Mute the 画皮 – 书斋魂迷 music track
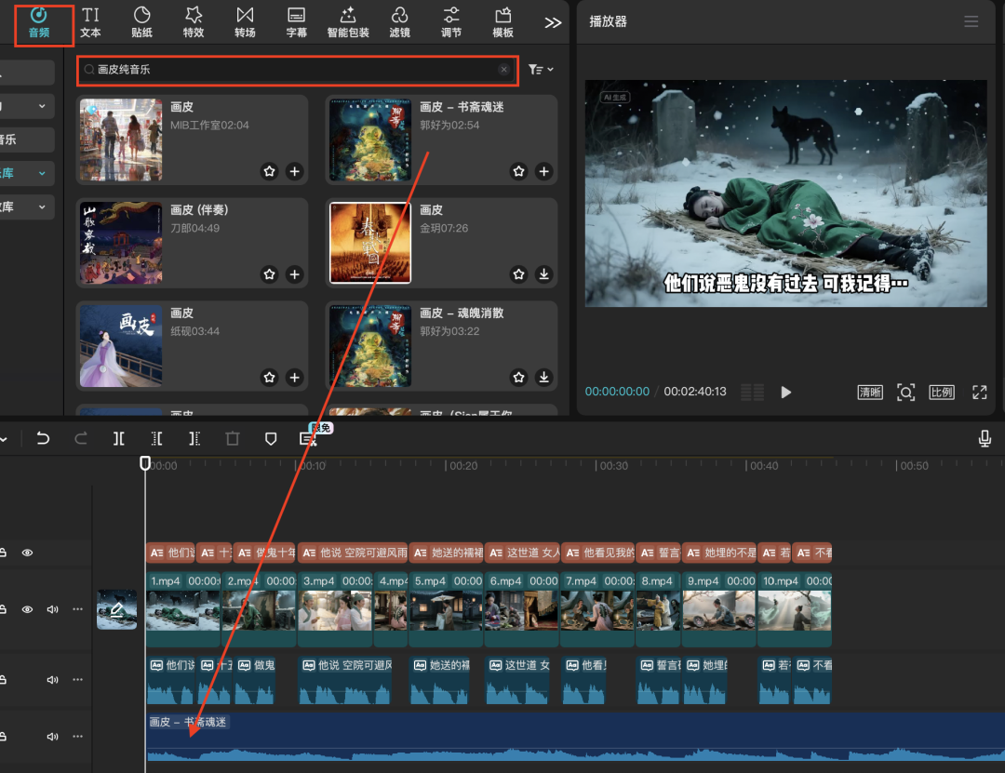The width and height of the screenshot is (1005, 773). [52, 737]
